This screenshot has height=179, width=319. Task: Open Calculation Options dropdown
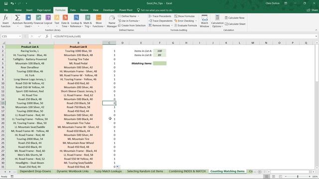(217, 21)
